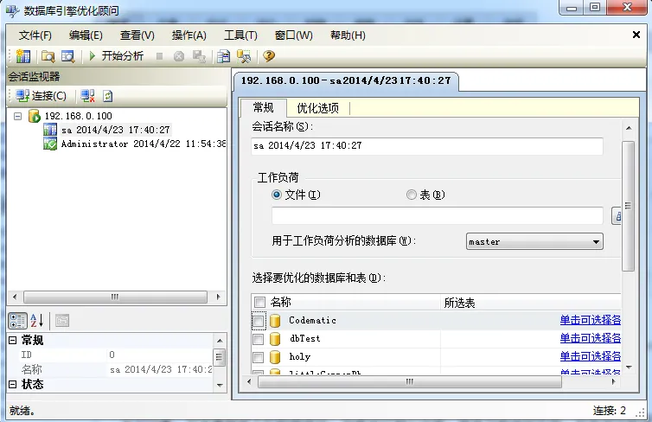Click the New Session toolbar icon
Screen dimensions: 652x422
click(x=22, y=56)
